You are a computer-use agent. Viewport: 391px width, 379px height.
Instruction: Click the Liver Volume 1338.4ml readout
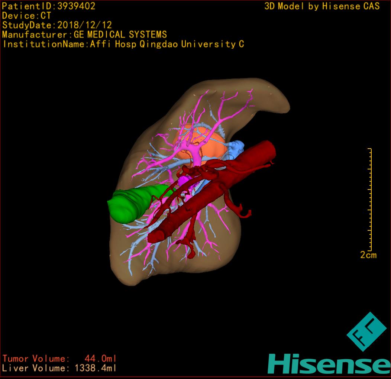[59, 368]
